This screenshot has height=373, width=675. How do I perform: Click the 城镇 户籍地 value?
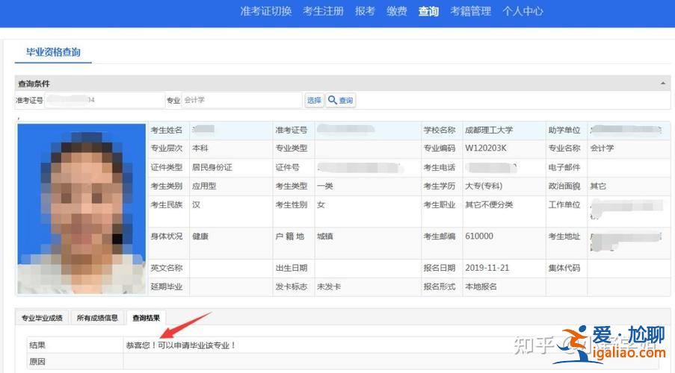click(325, 236)
